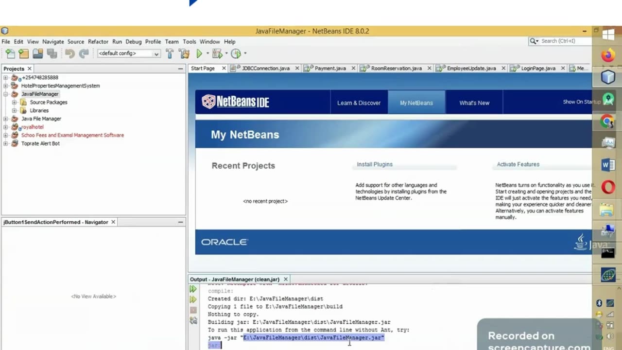
Task: Expand the Toprate Alert Bot project node
Action: (5, 144)
